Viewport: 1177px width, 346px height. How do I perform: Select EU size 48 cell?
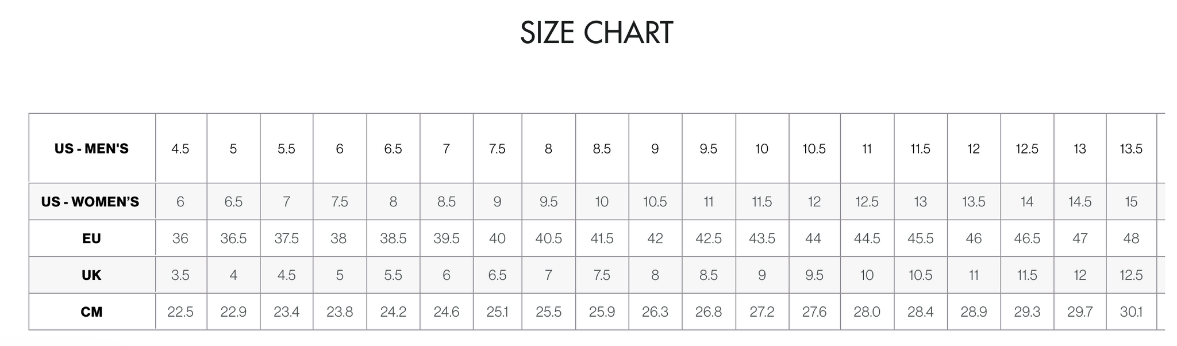(1131, 239)
